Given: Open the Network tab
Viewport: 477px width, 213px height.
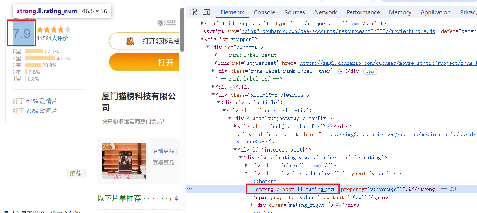Looking at the screenshot, I should [x=325, y=12].
